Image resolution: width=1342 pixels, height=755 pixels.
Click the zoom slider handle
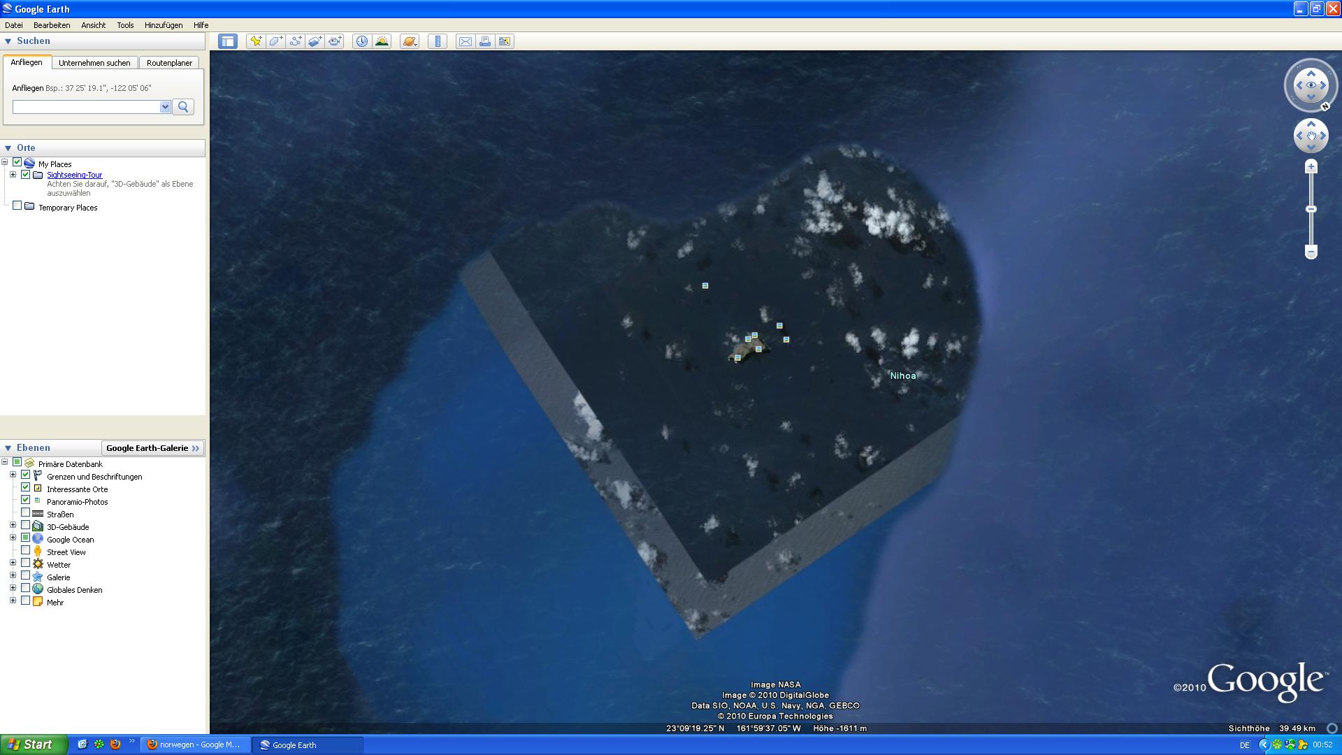[1311, 209]
